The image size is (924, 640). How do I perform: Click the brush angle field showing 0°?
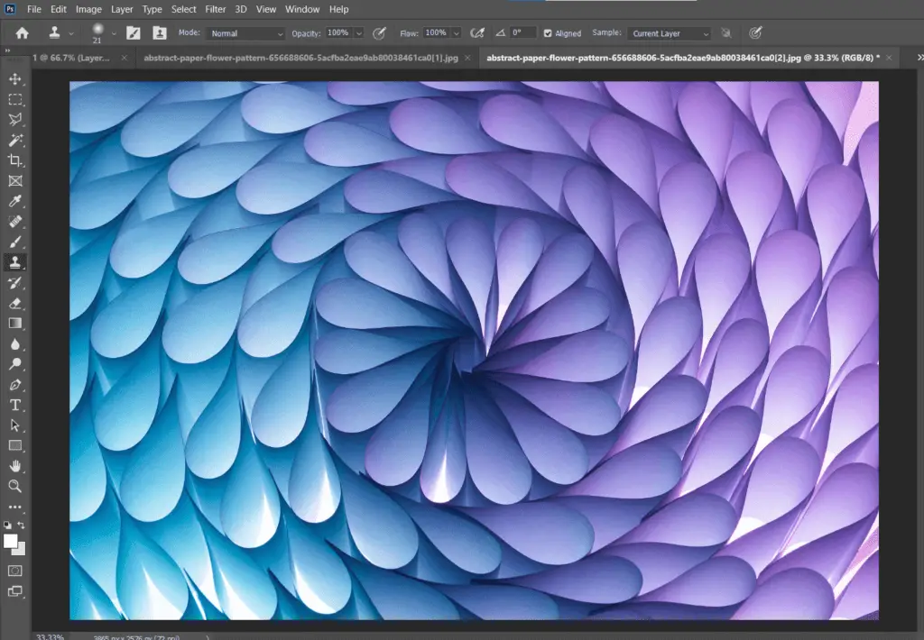[522, 33]
